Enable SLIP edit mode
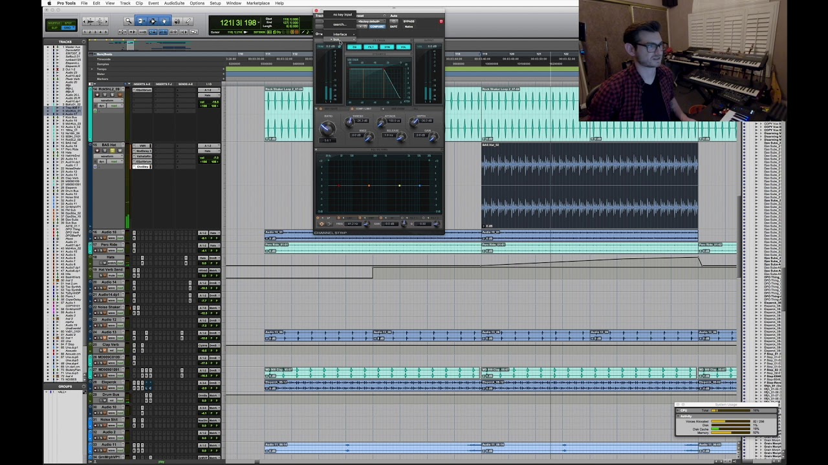 54,28
